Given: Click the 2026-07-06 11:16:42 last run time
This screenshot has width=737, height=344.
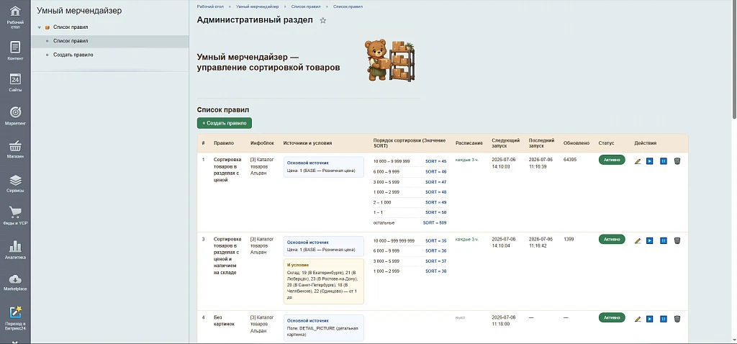Looking at the screenshot, I should pos(541,242).
